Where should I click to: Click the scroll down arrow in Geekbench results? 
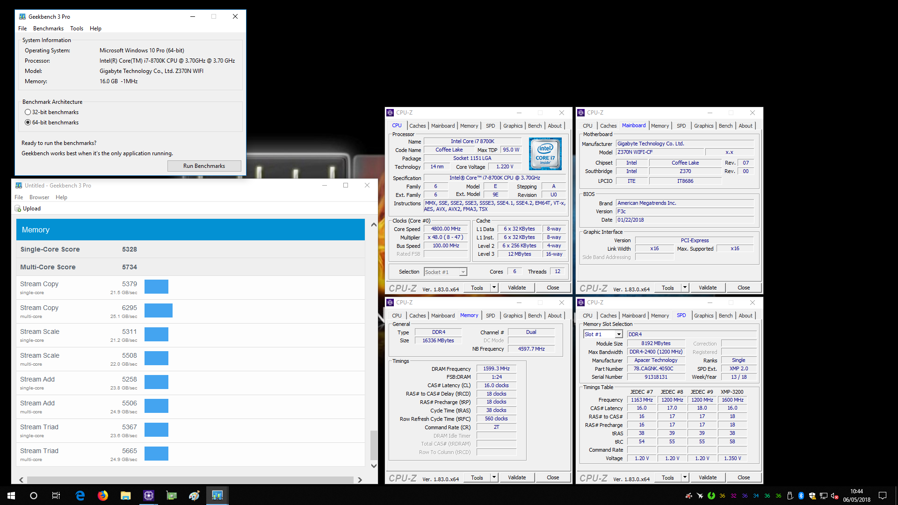point(374,466)
